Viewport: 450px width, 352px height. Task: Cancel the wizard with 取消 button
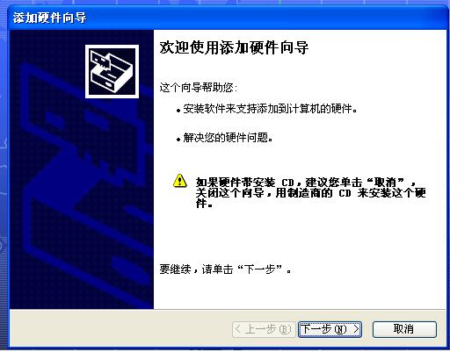pyautogui.click(x=404, y=329)
